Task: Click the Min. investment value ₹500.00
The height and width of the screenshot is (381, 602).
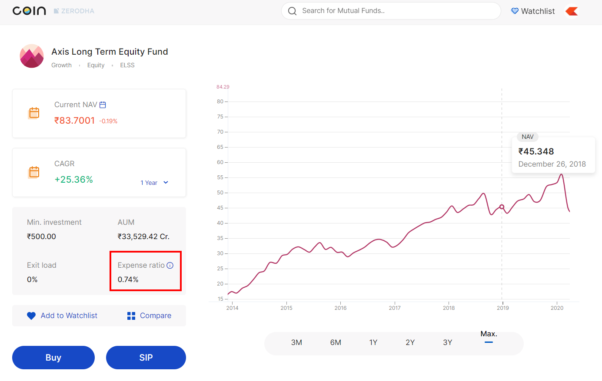Action: (41, 236)
